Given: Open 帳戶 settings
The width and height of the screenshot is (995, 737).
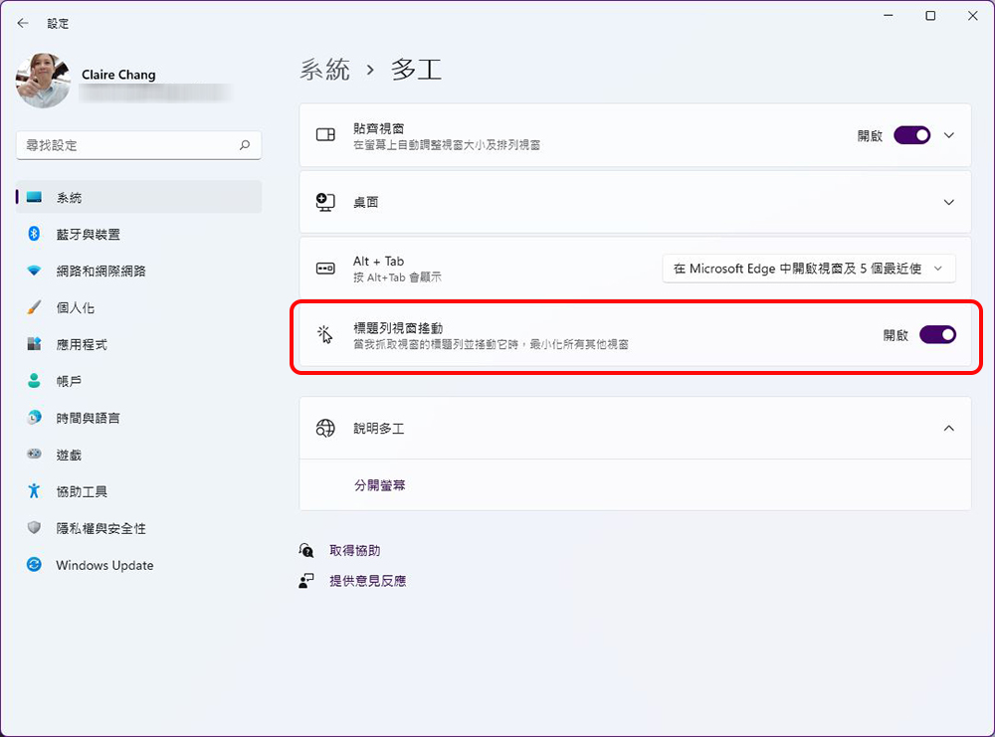Looking at the screenshot, I should [139, 381].
